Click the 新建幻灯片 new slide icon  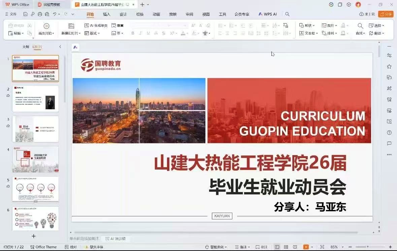tap(71, 26)
